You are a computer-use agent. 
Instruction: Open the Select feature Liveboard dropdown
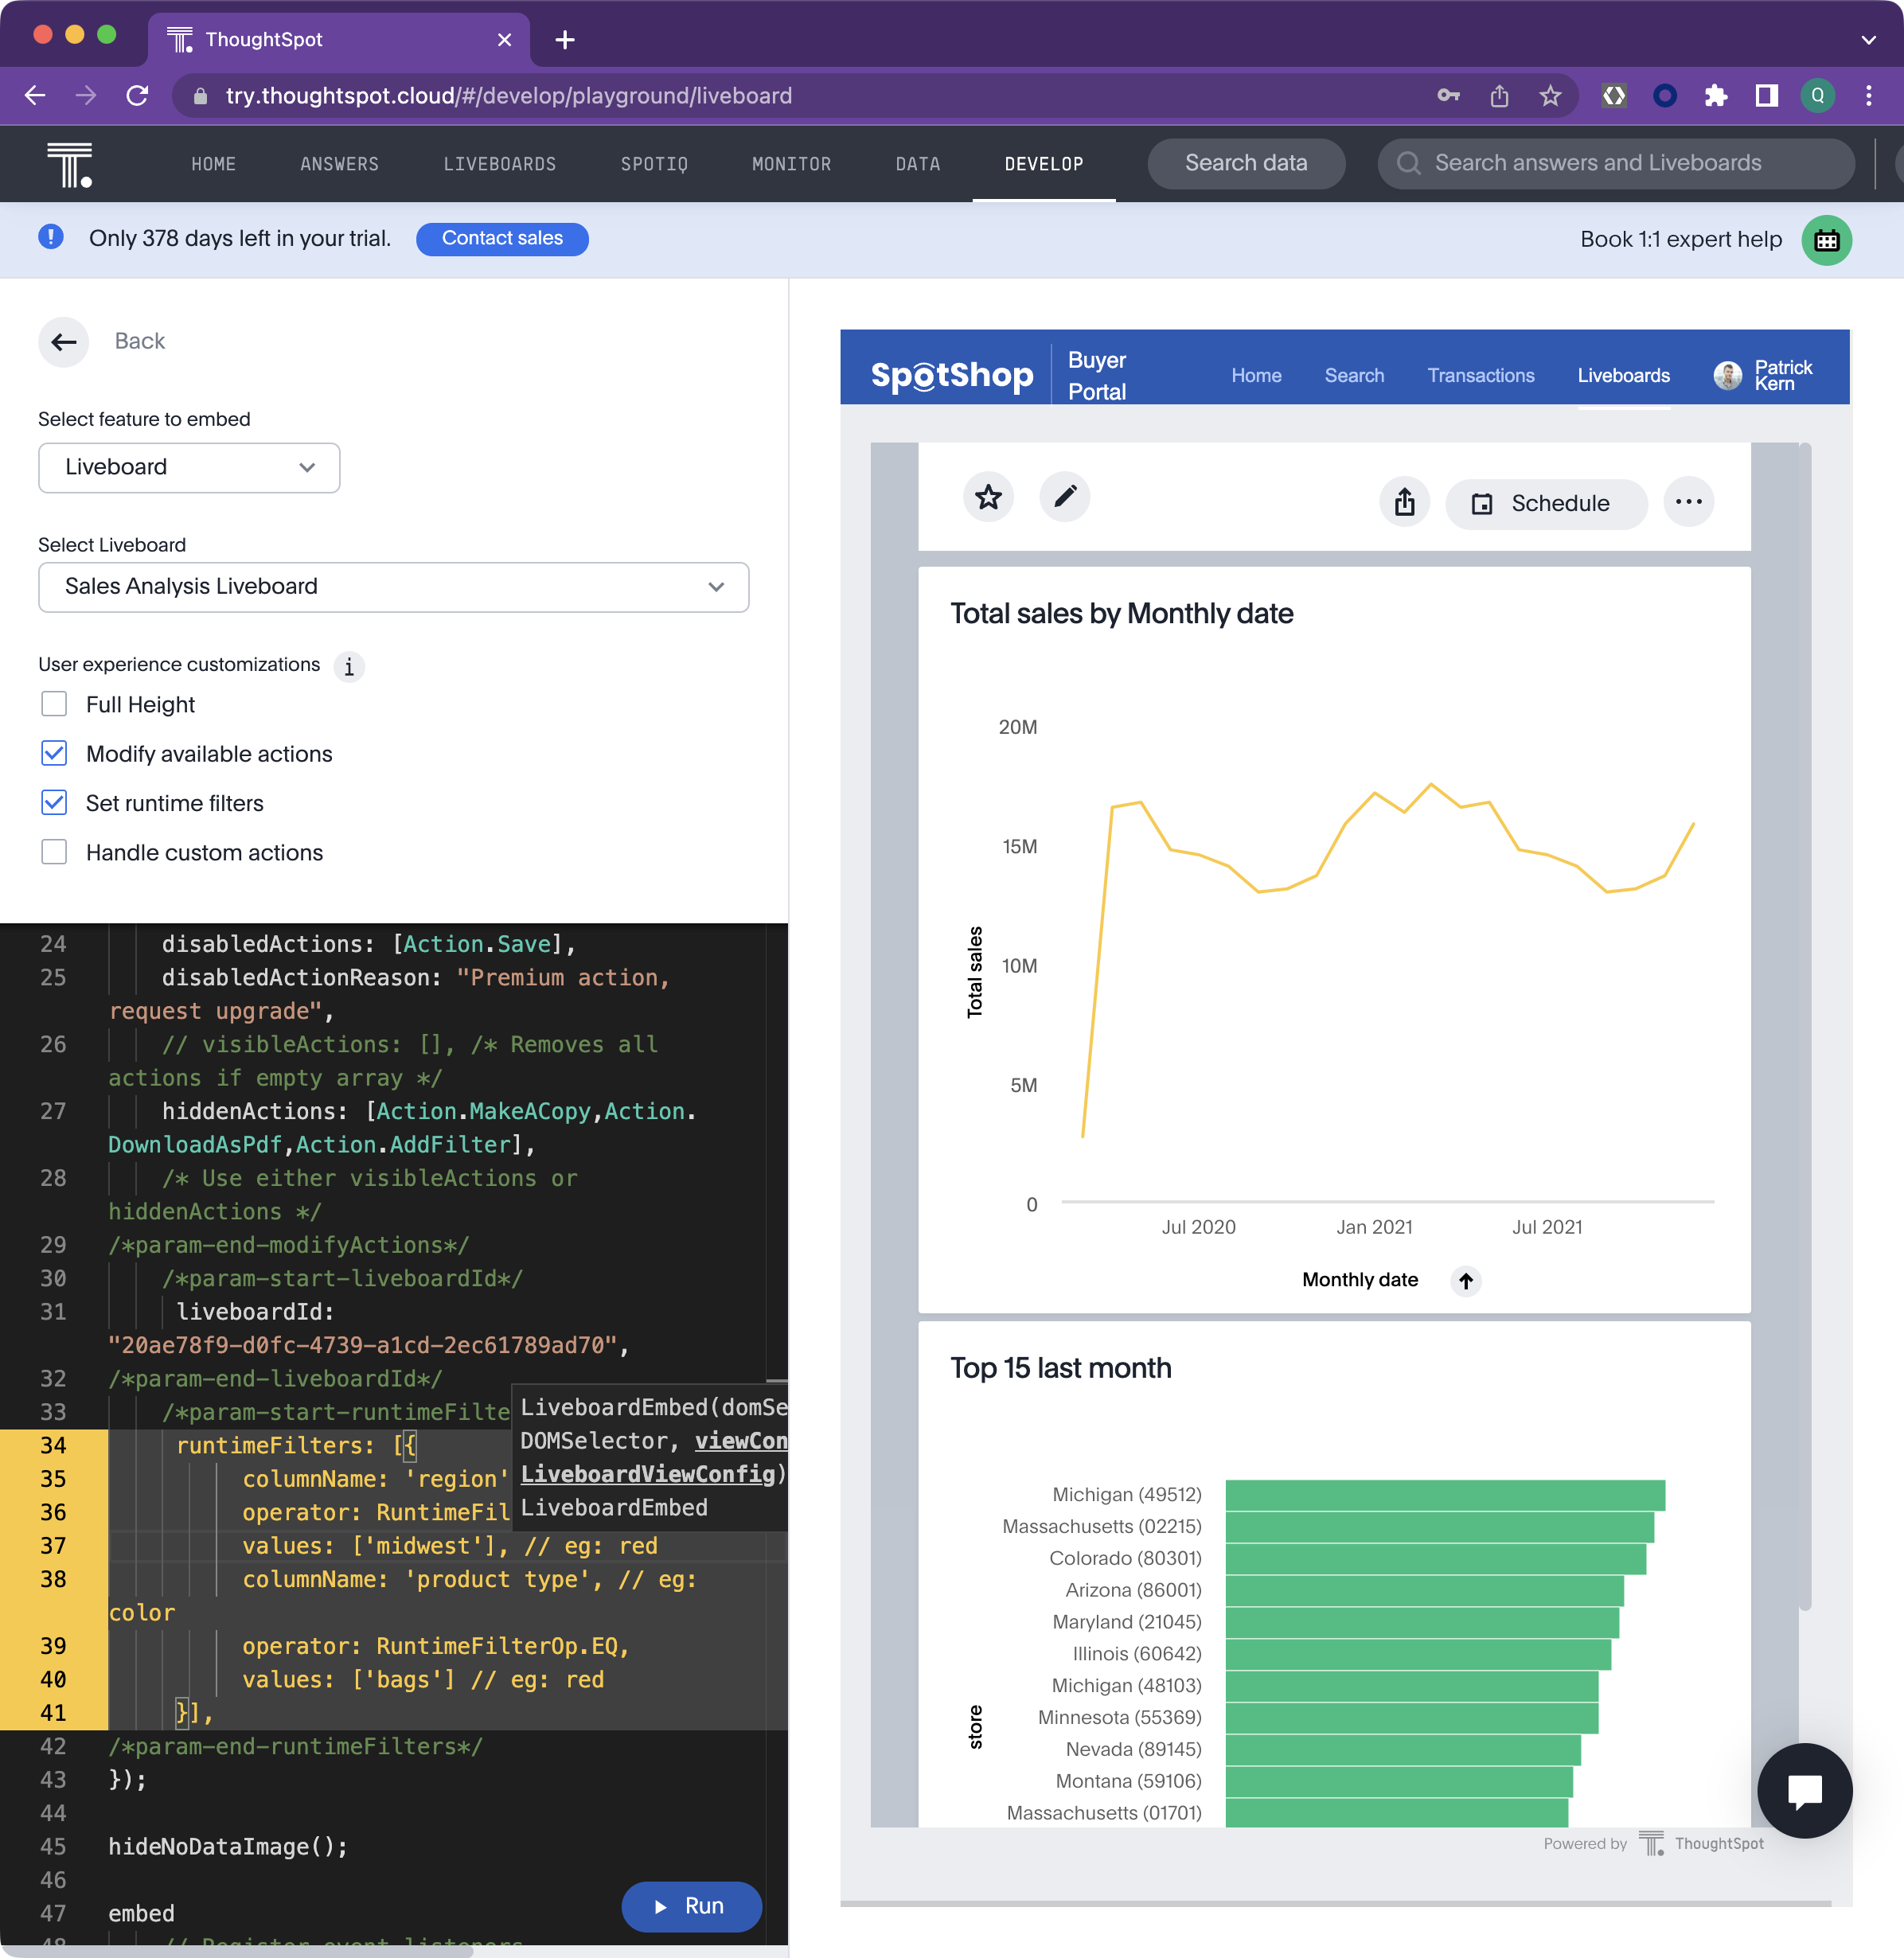pyautogui.click(x=189, y=467)
